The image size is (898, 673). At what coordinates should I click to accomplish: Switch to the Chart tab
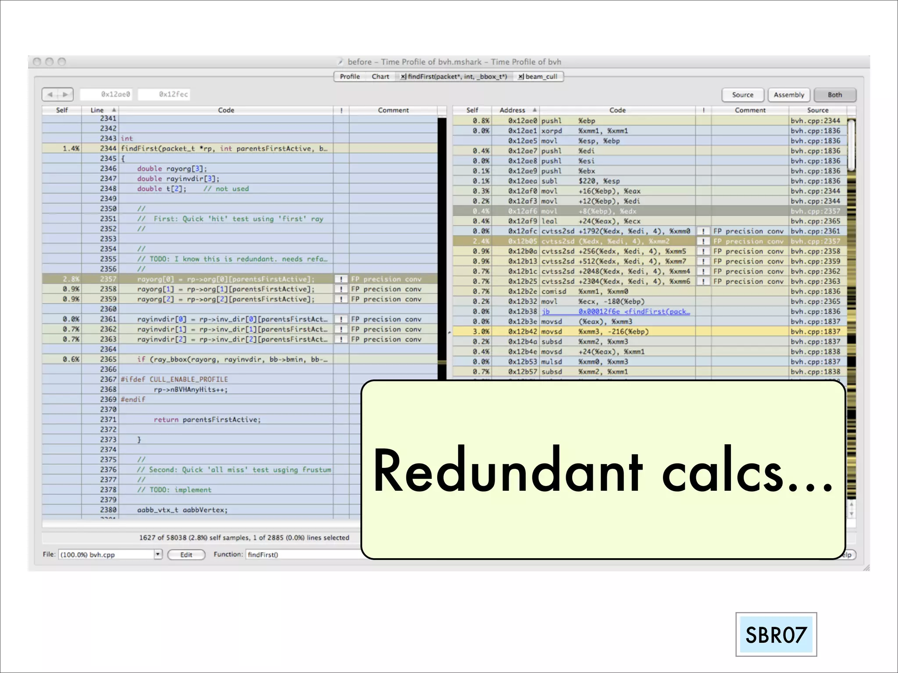pos(380,77)
